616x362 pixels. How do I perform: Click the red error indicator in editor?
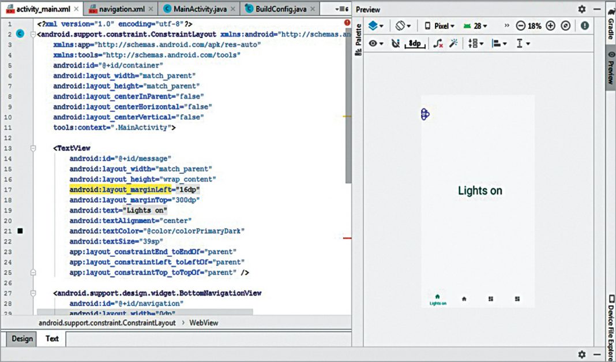pos(347,23)
